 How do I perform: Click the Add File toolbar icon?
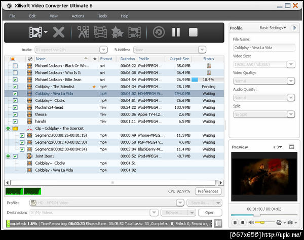(x=35, y=32)
